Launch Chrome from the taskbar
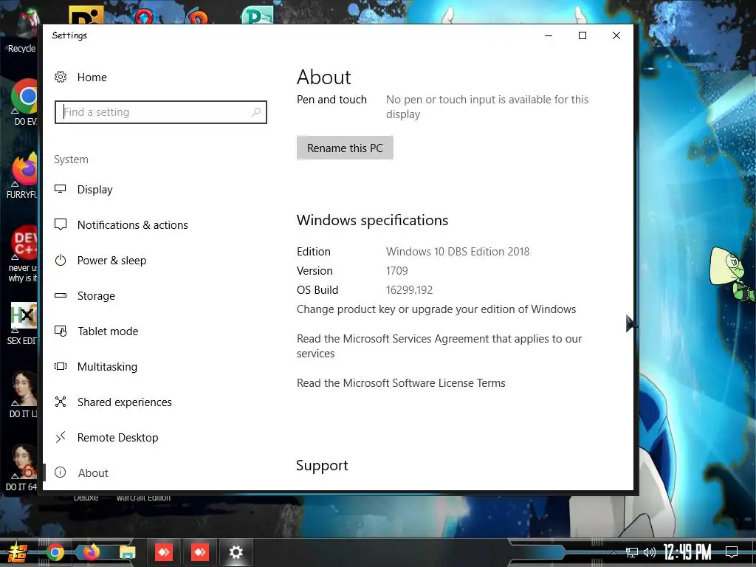 (55, 552)
